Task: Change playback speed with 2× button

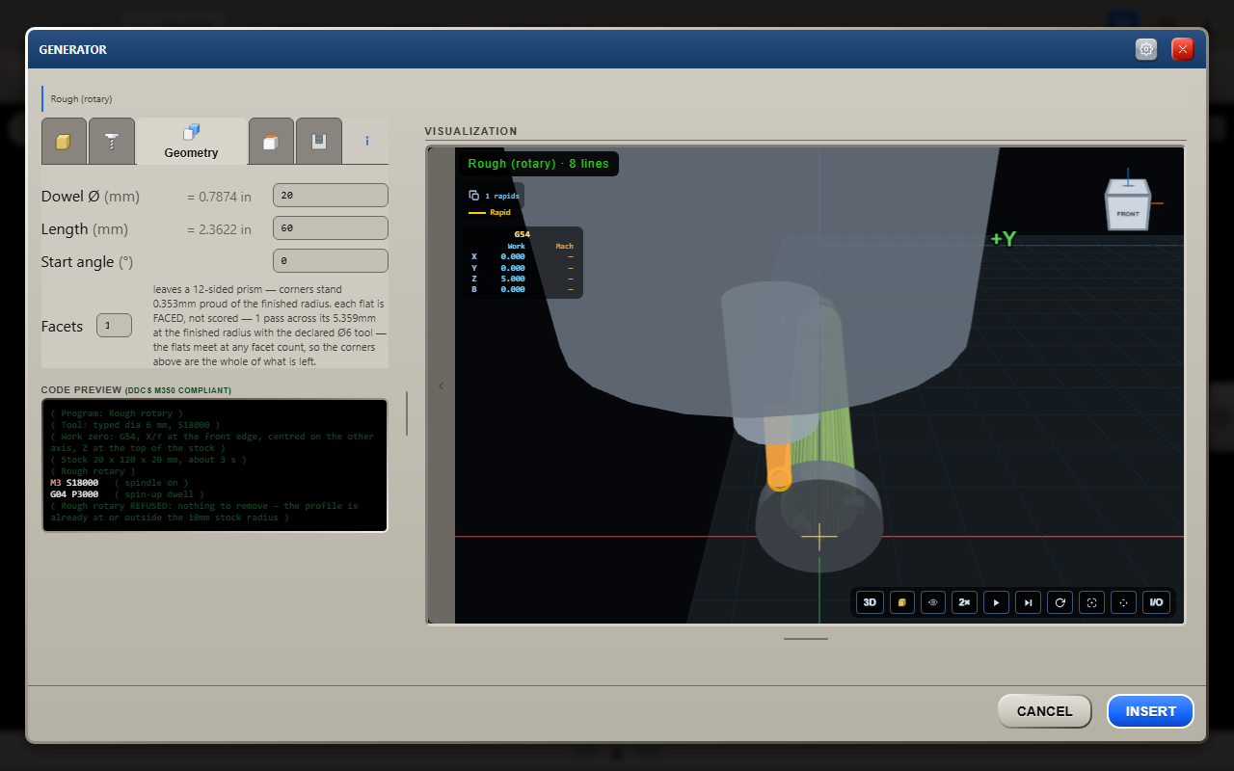Action: 965,602
